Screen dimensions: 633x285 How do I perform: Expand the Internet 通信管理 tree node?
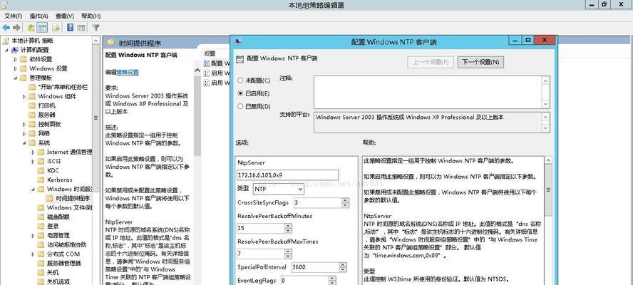[33, 152]
